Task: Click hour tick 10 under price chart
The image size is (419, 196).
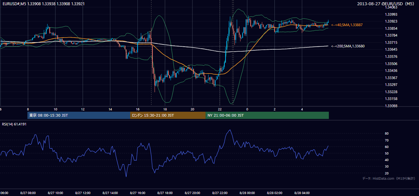Action: click(x=55, y=109)
